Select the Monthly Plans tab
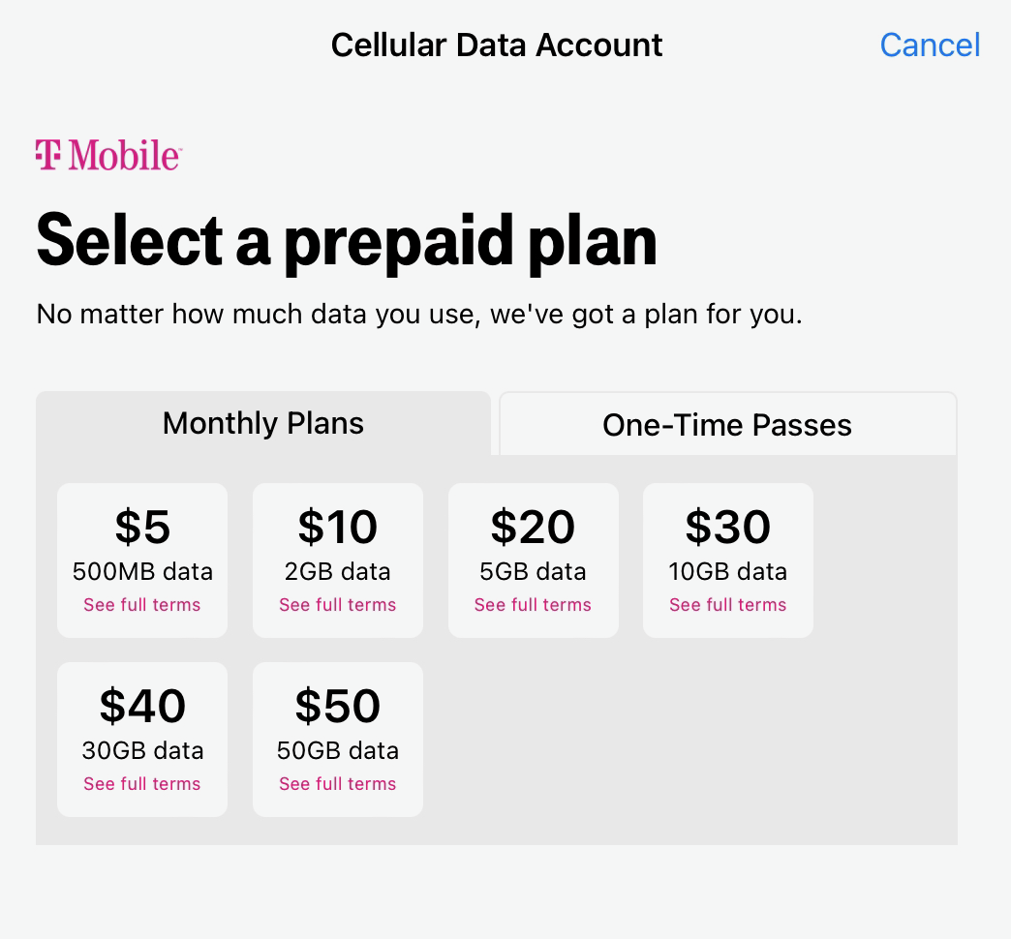The width and height of the screenshot is (1011, 939). pyautogui.click(x=263, y=423)
